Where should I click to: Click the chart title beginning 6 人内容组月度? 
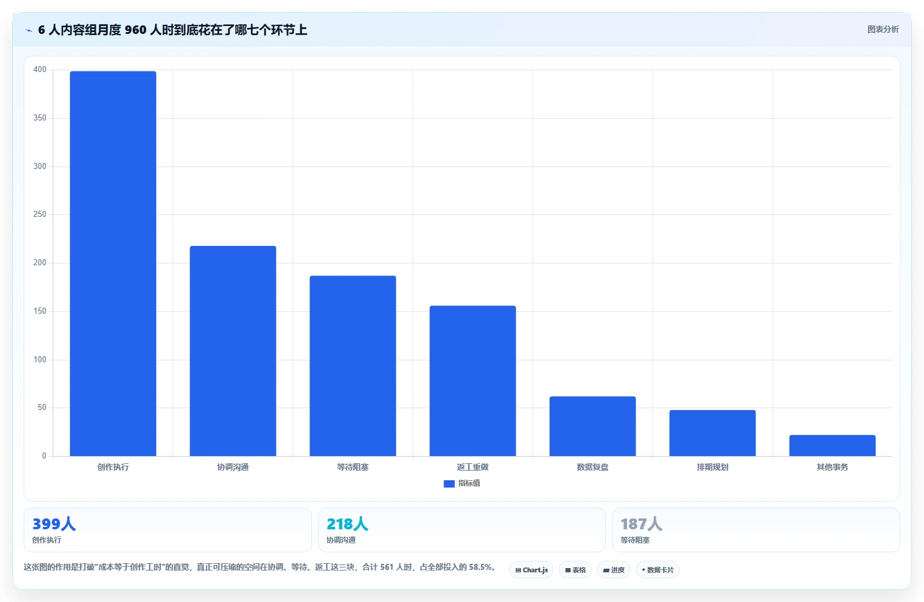coord(173,30)
